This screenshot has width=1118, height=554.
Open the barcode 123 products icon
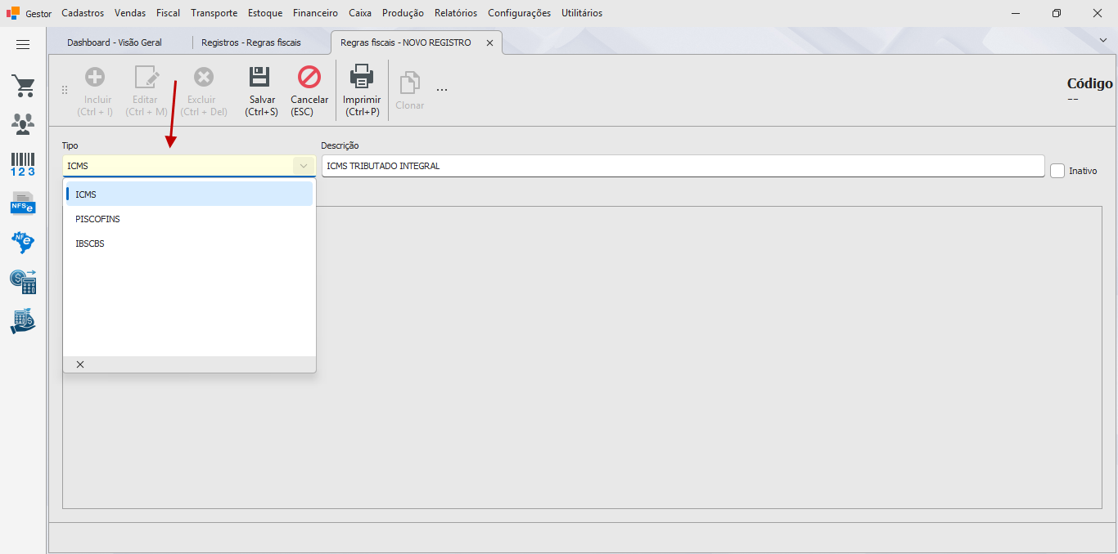23,163
